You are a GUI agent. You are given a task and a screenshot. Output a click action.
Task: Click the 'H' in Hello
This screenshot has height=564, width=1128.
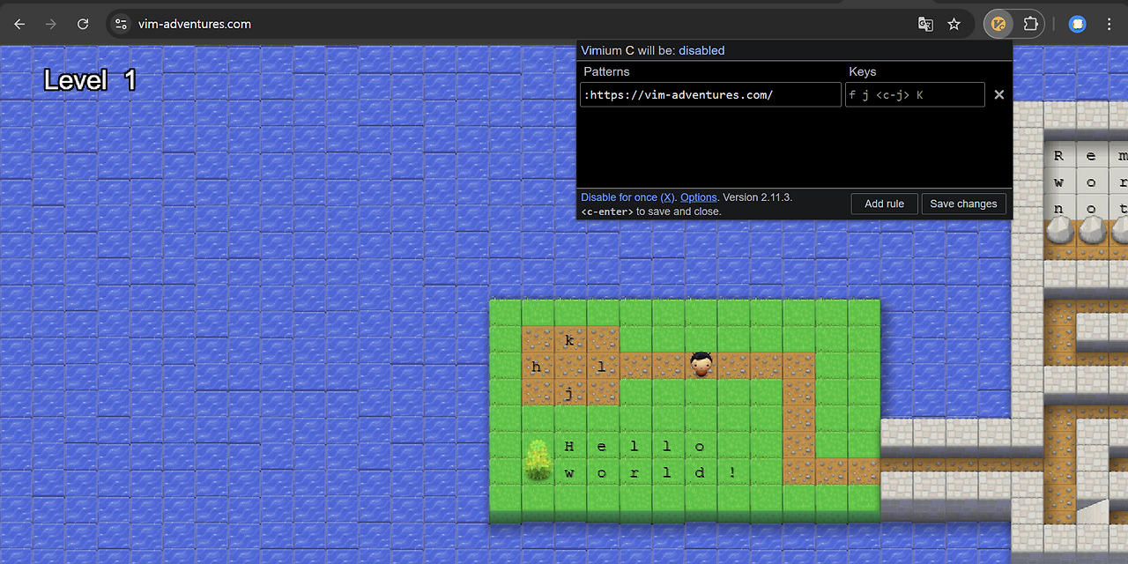(x=569, y=446)
